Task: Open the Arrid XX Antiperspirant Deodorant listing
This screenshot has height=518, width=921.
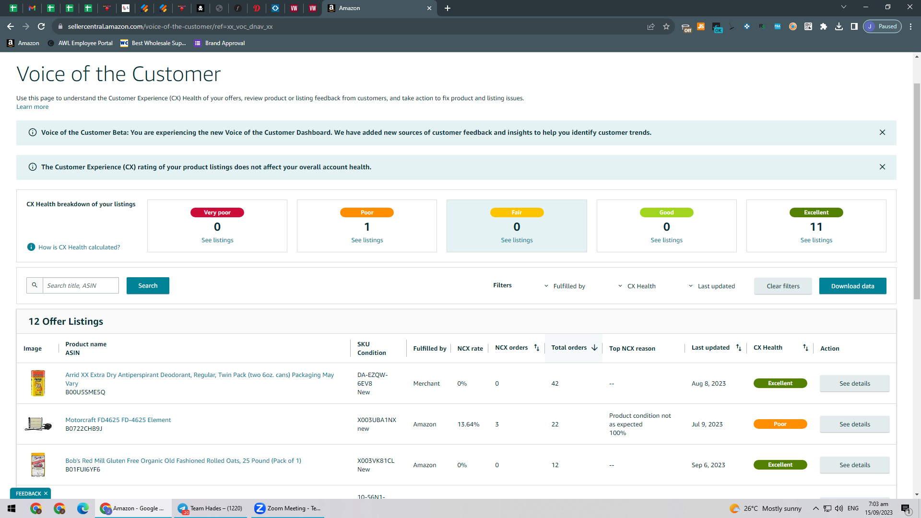Action: [200, 379]
